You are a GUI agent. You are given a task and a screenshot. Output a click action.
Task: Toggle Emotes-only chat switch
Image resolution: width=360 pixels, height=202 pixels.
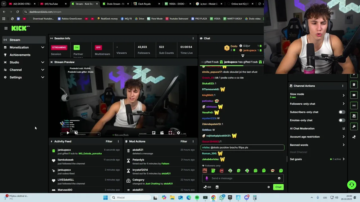342,120
